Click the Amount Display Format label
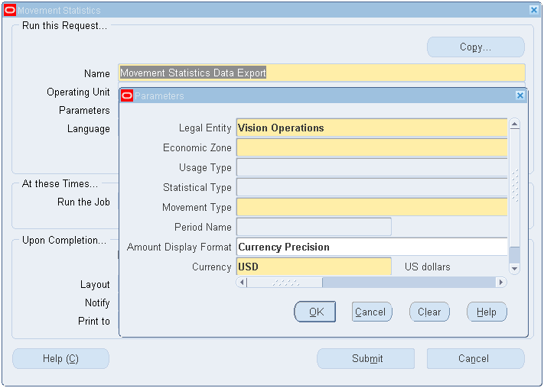The width and height of the screenshot is (544, 388). [x=179, y=247]
